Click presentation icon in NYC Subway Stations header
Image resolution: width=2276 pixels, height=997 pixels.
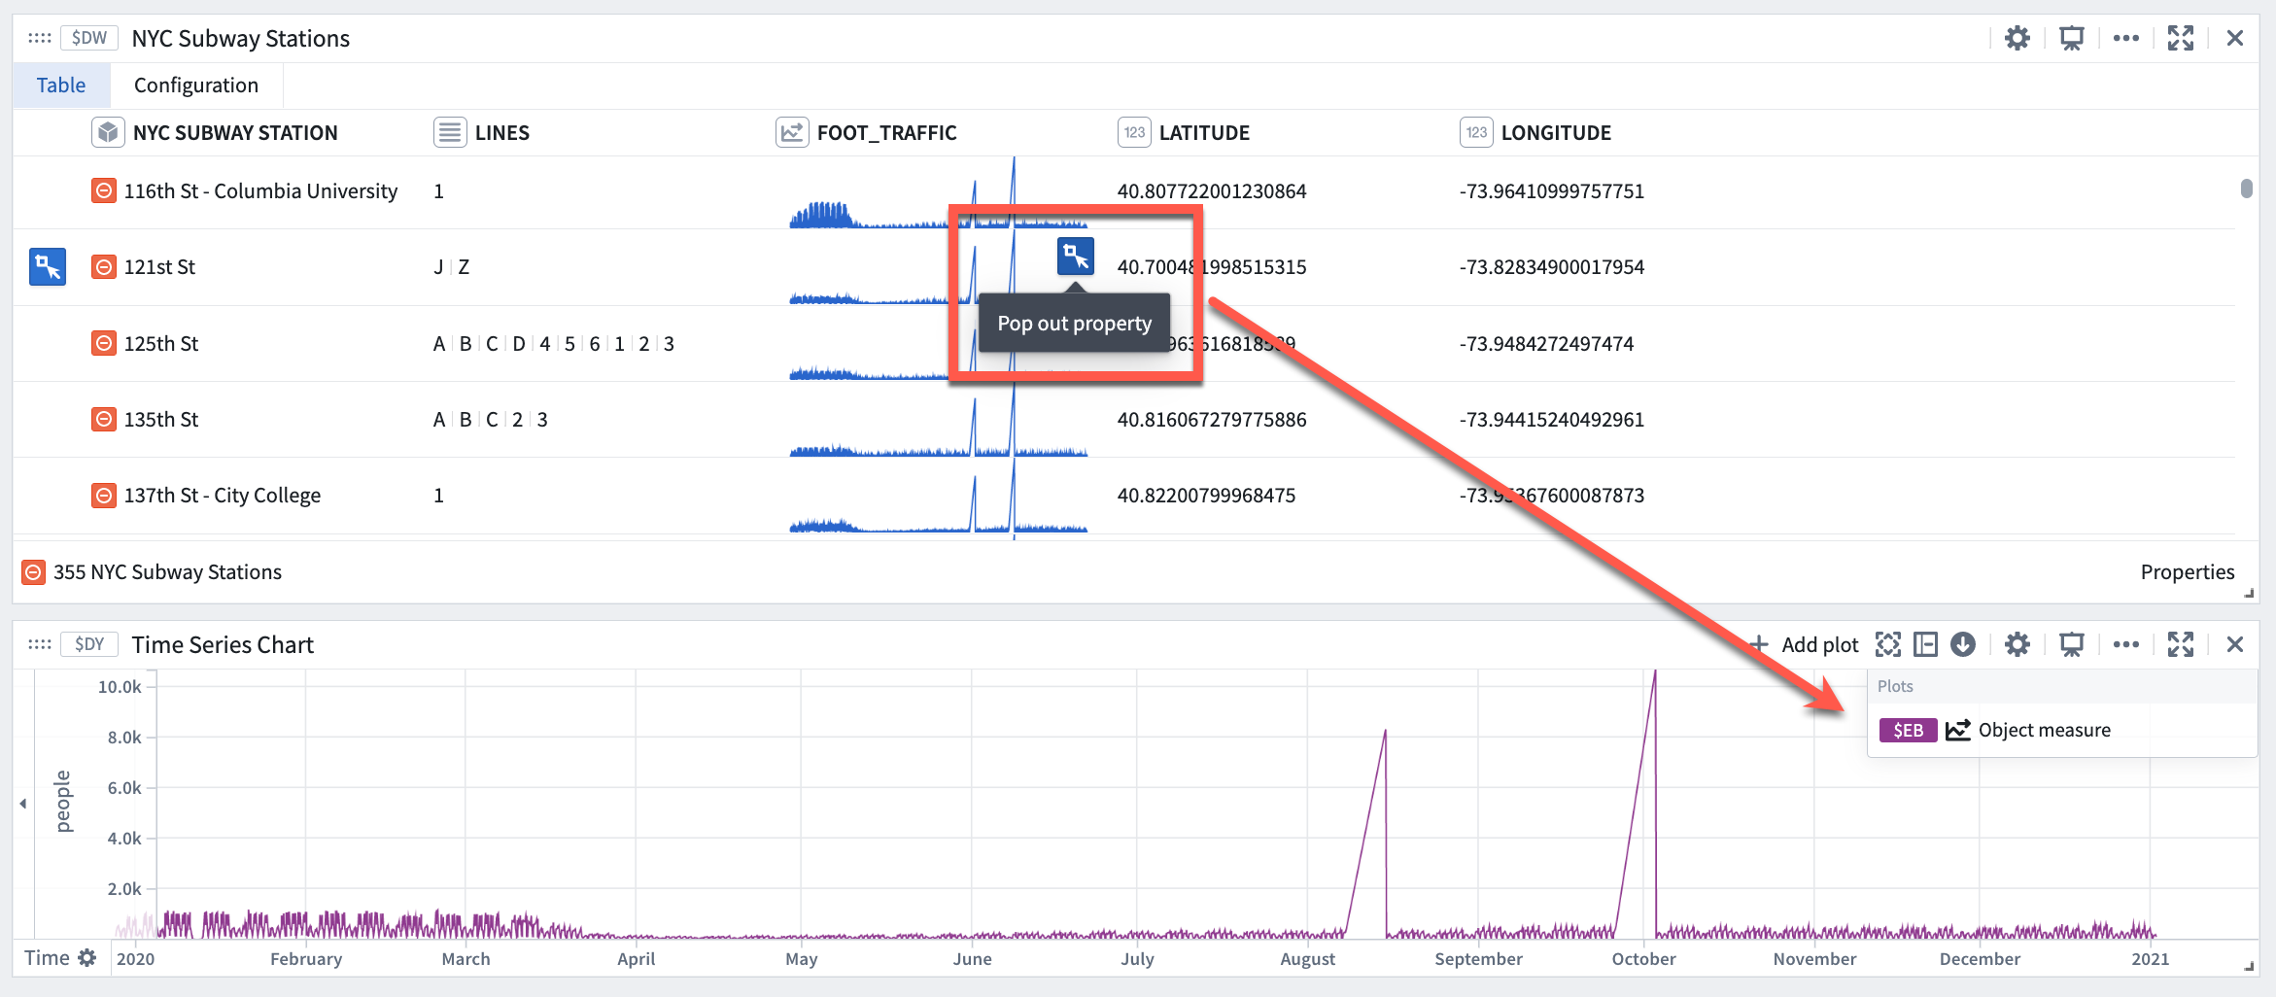[x=2072, y=38]
